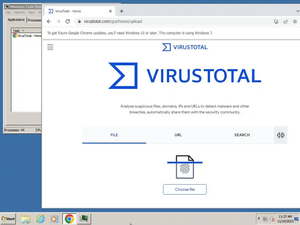
Task: Click the Choose file button
Action: point(185,190)
